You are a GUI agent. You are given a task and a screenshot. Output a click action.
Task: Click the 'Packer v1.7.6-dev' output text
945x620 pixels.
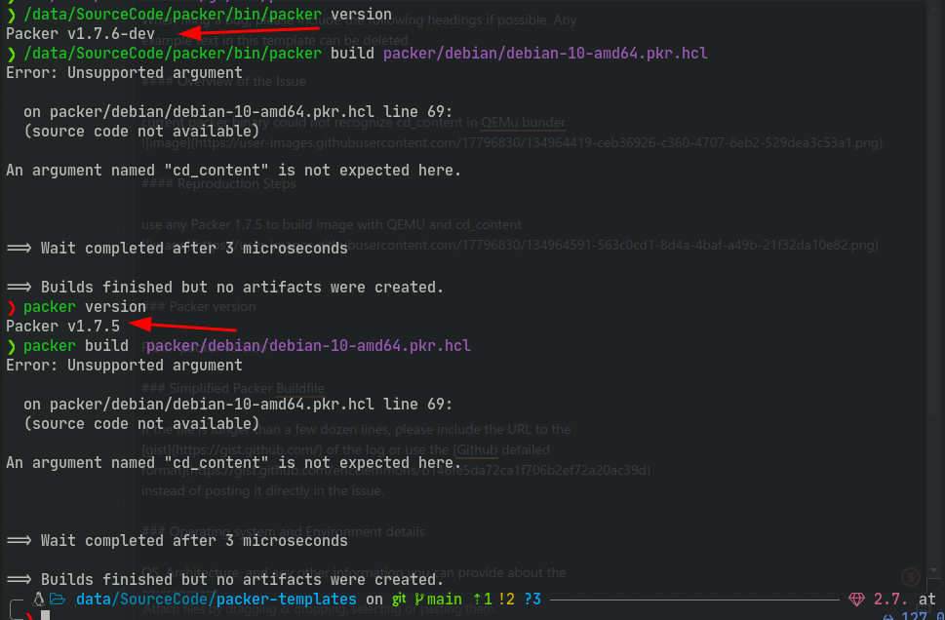point(80,34)
